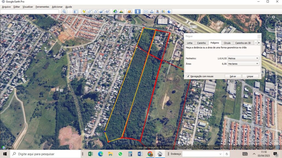Open the Adicionar menu
Image resolution: width=282 pixels, height=158 pixels.
click(x=57, y=7)
